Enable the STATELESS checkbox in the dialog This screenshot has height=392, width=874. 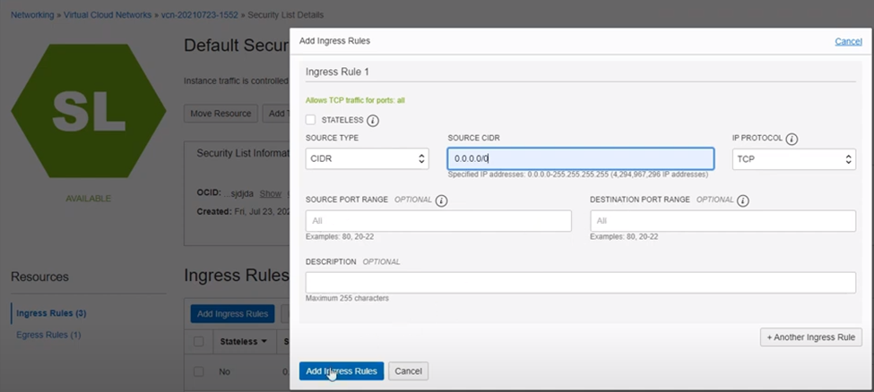[310, 120]
